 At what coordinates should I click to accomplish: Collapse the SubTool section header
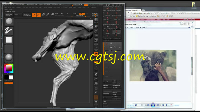pyautogui.click(x=106, y=41)
